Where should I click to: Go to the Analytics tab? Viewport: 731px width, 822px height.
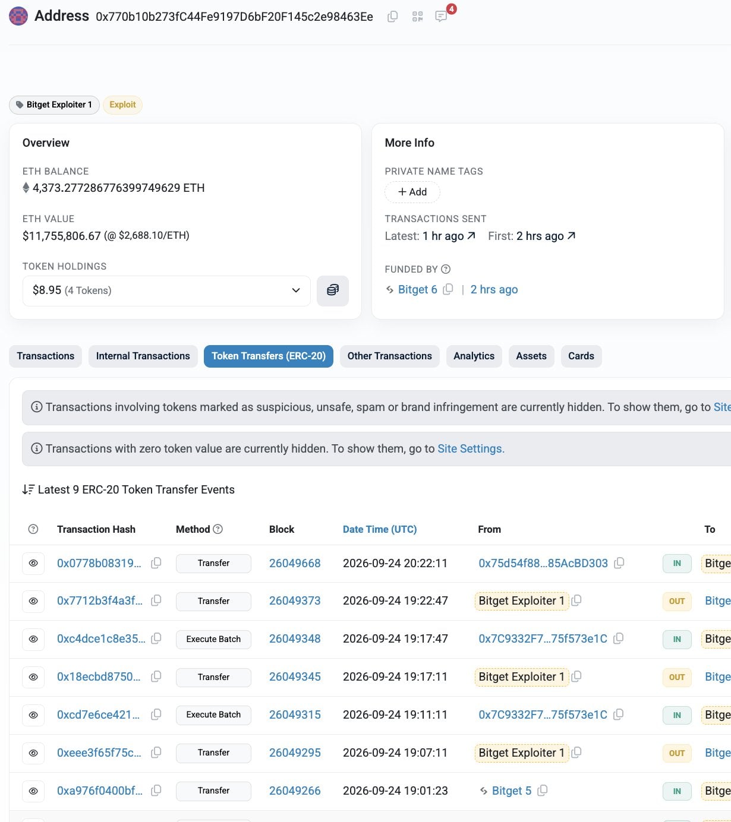pos(474,356)
